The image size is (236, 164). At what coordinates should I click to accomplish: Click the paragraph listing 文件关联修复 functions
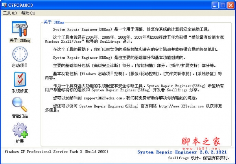[x=133, y=76]
